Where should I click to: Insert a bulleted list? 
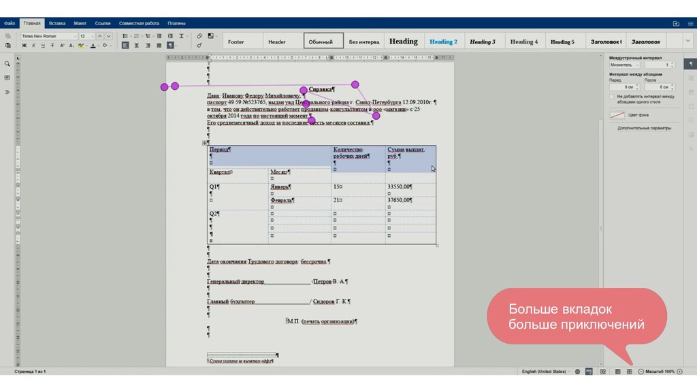click(126, 36)
